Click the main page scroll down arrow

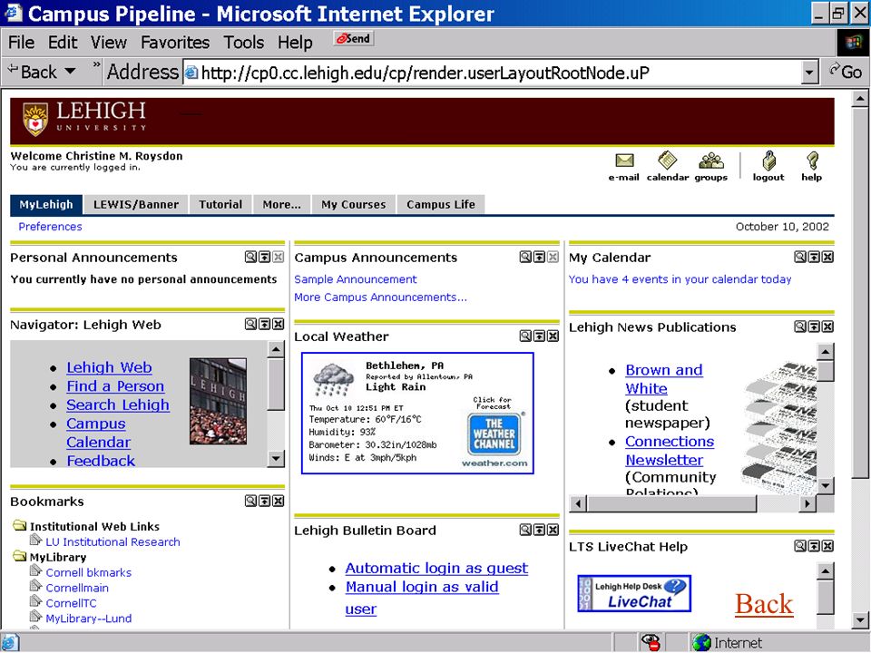click(x=860, y=620)
